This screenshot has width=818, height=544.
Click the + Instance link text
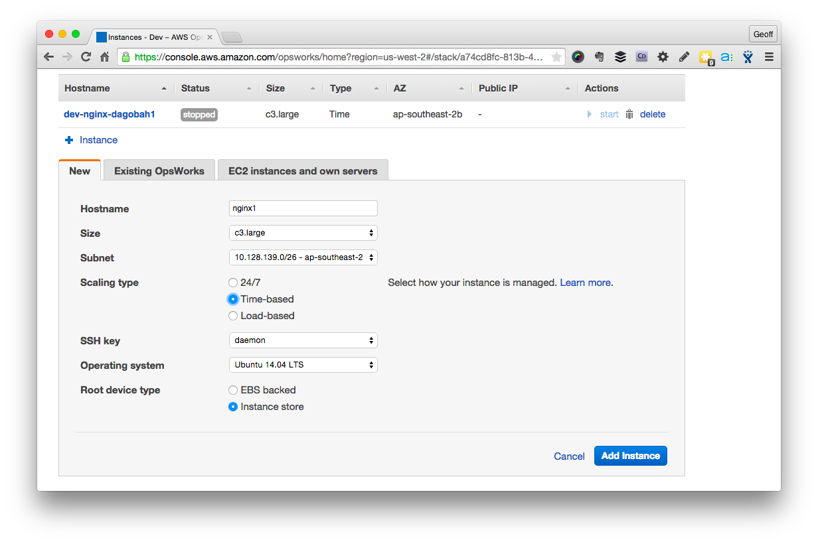coord(98,140)
